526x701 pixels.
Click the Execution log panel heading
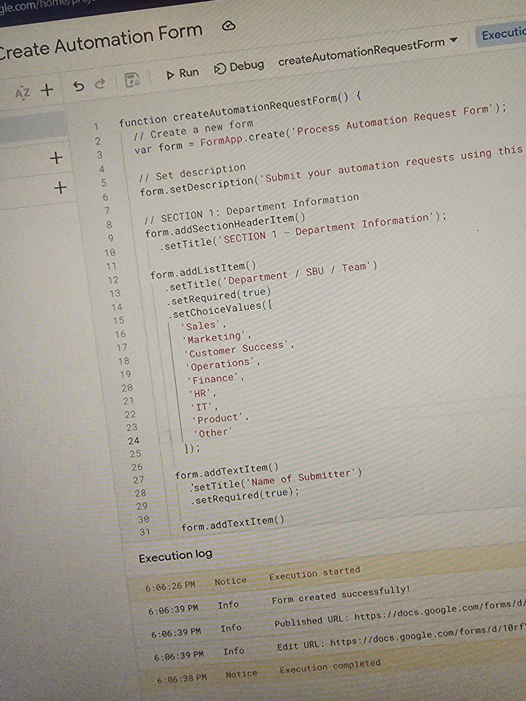[x=175, y=556]
